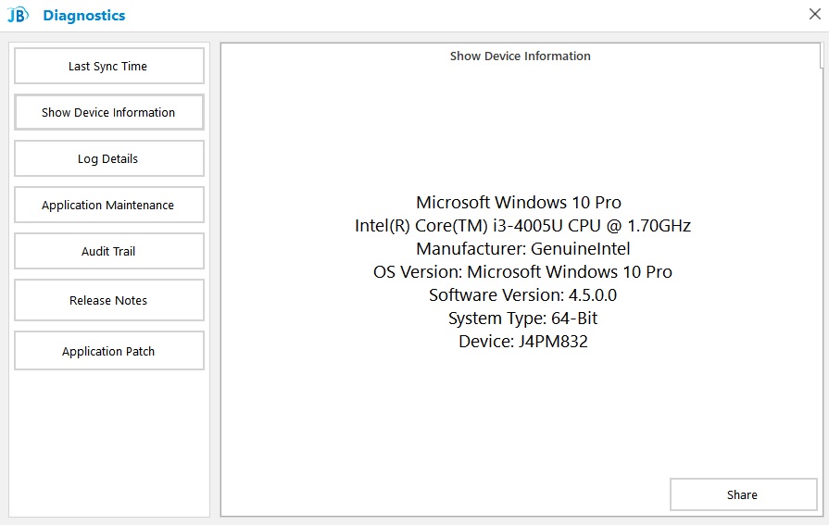The height and width of the screenshot is (525, 829).
Task: Open Release Notes
Action: [x=109, y=300]
